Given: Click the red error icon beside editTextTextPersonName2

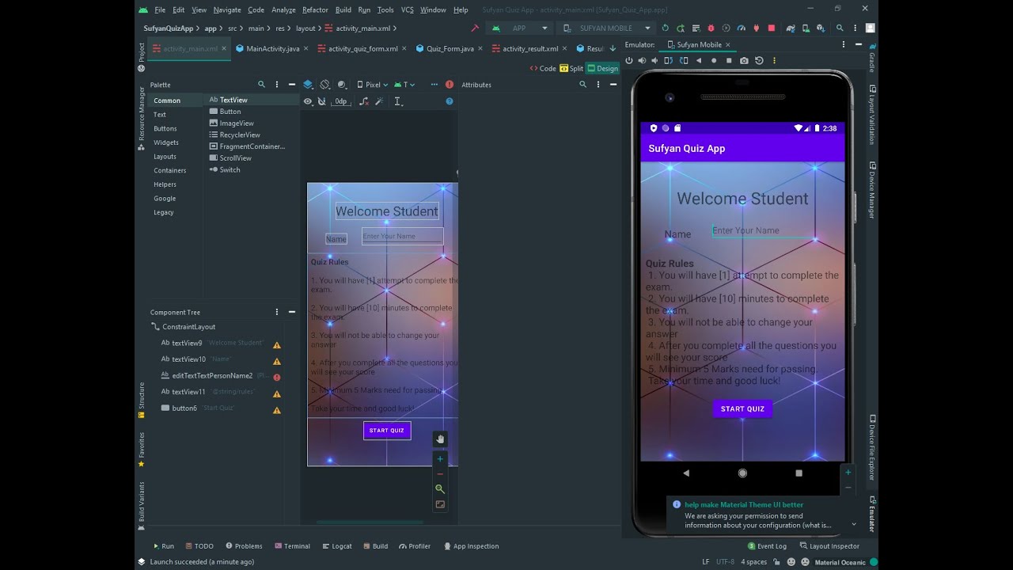Looking at the screenshot, I should pyautogui.click(x=277, y=378).
